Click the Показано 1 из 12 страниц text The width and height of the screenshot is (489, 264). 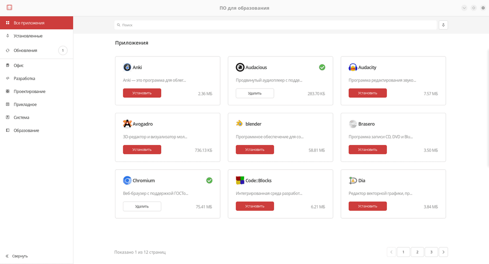[x=140, y=252]
